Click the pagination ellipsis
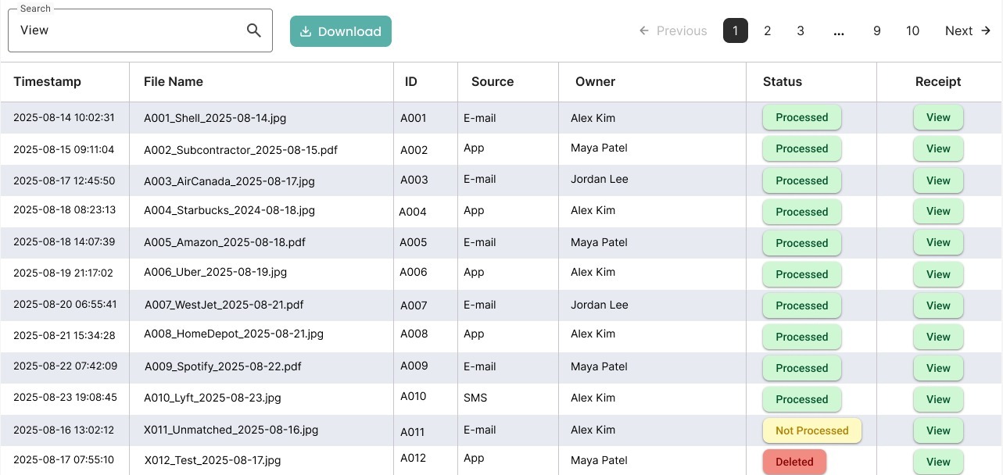 pos(839,31)
